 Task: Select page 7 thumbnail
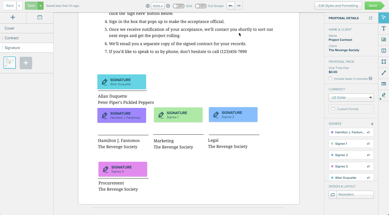point(9,63)
